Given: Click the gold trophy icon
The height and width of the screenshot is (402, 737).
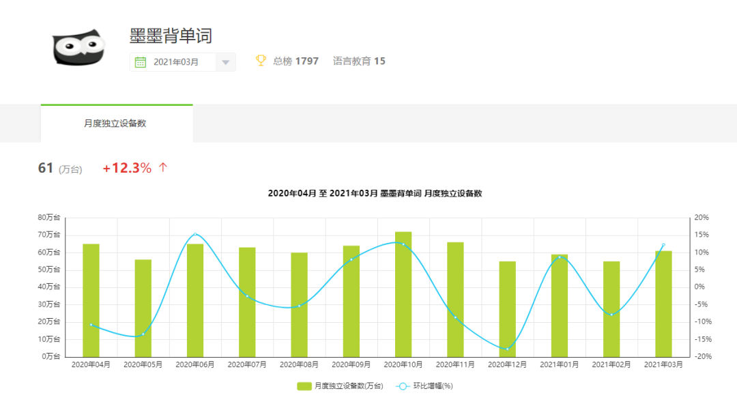Looking at the screenshot, I should point(261,60).
